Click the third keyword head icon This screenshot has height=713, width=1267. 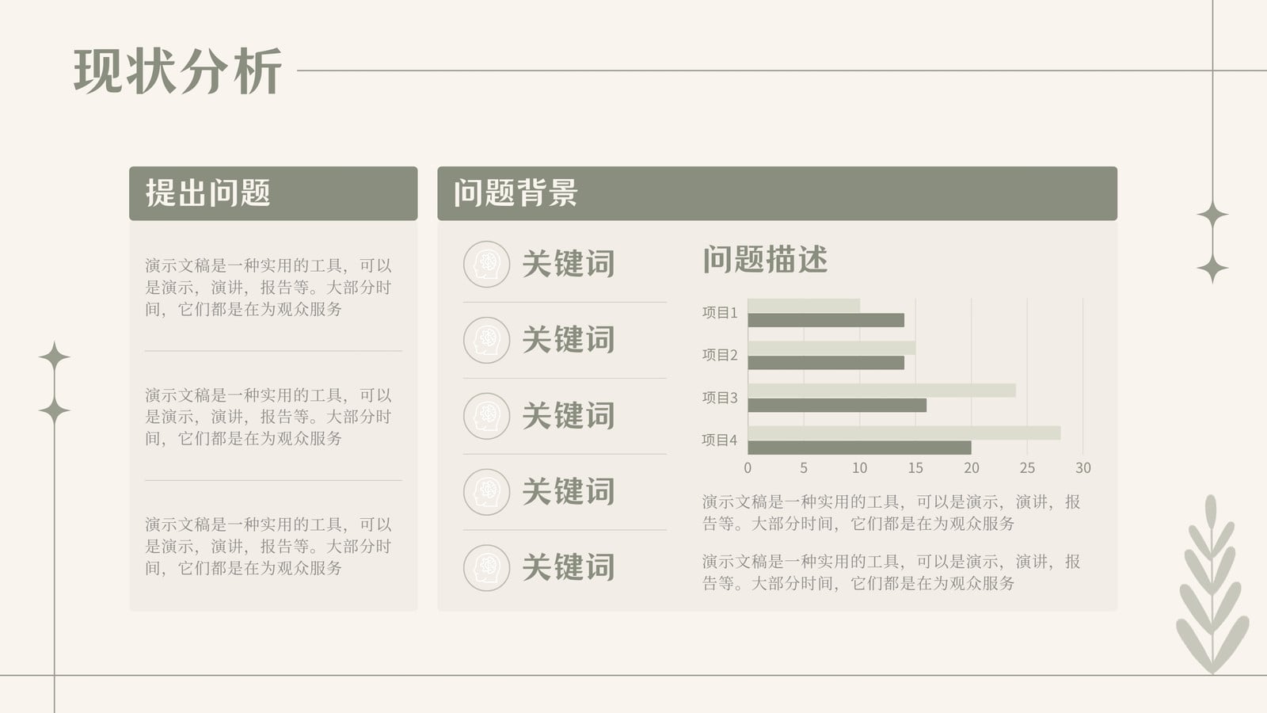click(x=486, y=416)
